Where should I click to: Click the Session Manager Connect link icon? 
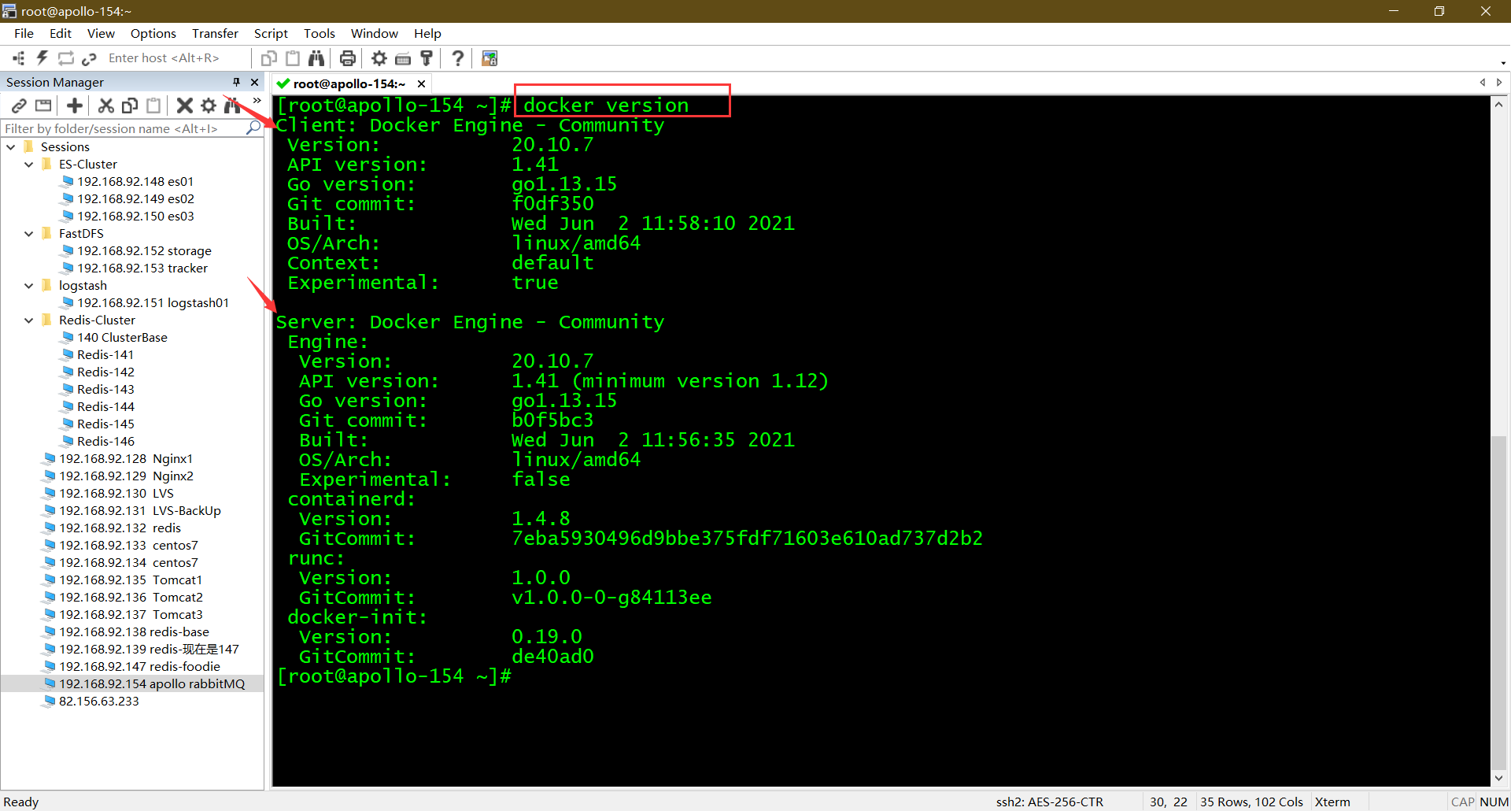pos(19,106)
